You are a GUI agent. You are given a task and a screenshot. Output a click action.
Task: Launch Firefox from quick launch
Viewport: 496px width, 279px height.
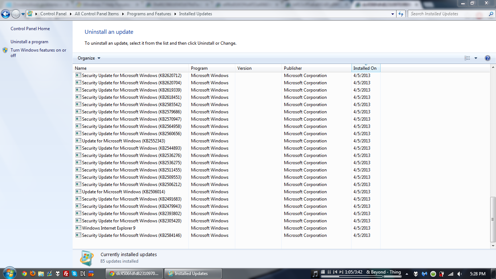click(33, 274)
